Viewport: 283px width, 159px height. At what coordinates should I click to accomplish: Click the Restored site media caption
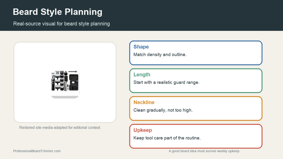tap(60, 128)
